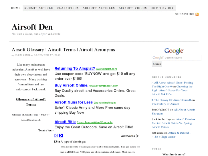Visit the ZephyrAirsoft.com ad URL
This screenshot has height=156, width=208.
click(105, 103)
